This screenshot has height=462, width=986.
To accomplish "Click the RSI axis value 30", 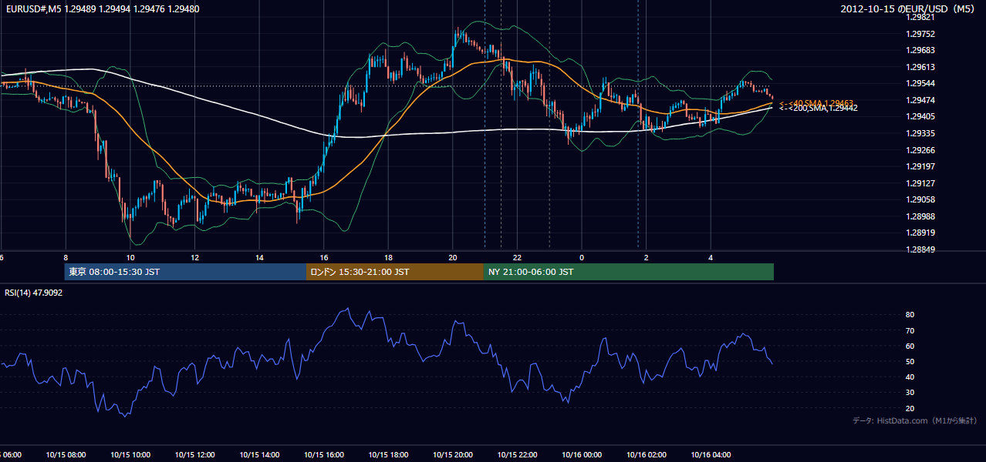I will (x=910, y=392).
